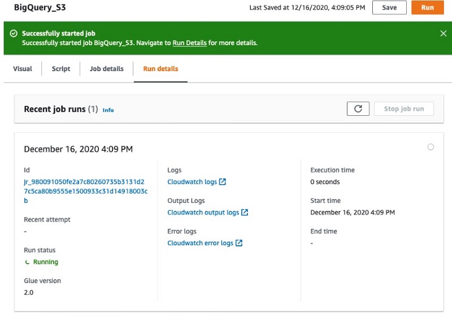
Task: Click the external link icon beside Cloudwatch logs
Action: click(x=223, y=182)
